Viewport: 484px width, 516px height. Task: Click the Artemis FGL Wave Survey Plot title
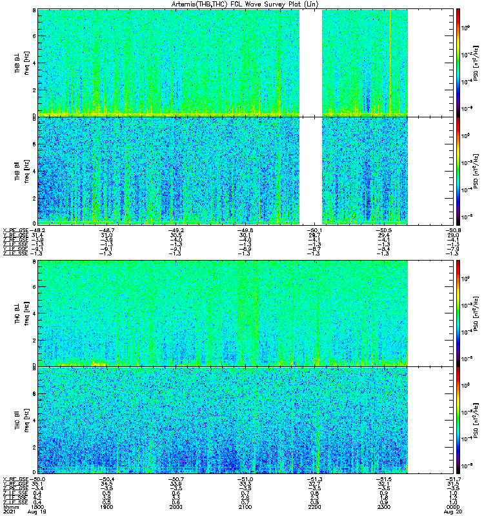[245, 4]
